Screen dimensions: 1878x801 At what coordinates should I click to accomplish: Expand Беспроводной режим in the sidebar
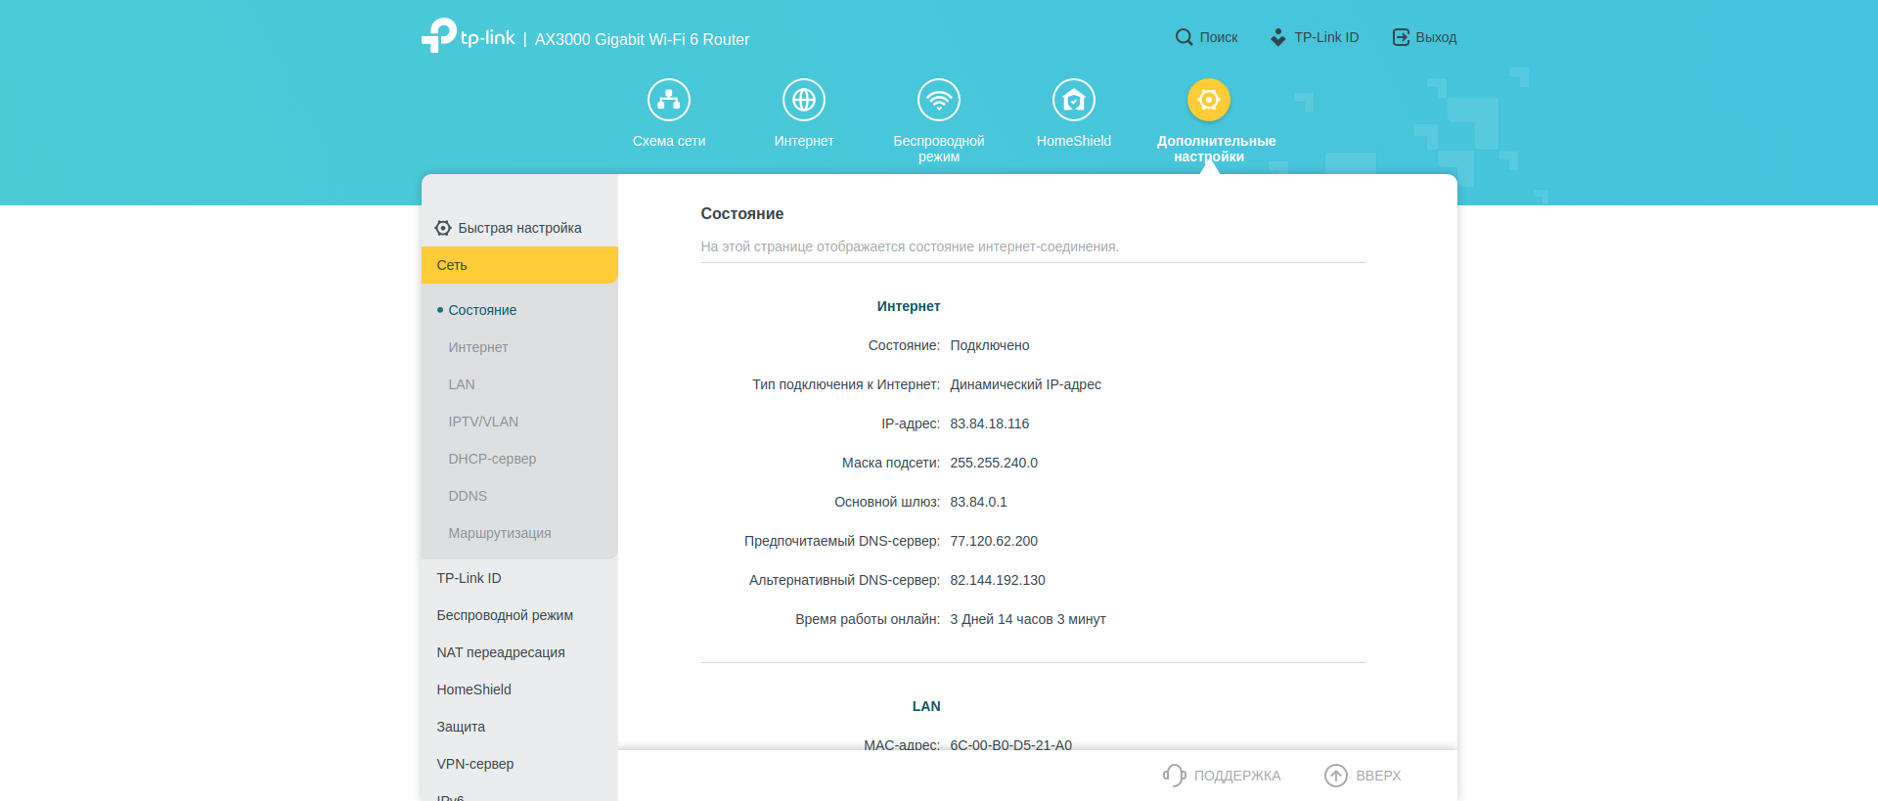[505, 615]
